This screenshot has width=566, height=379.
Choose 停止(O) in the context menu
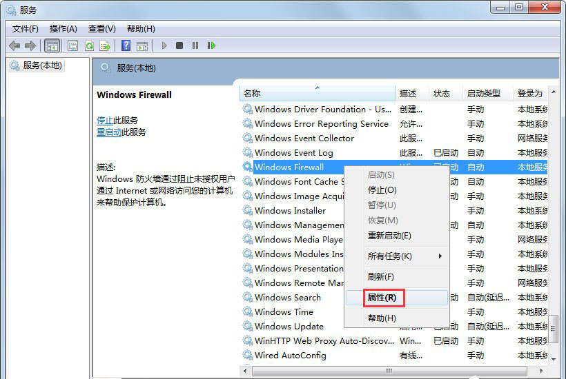pos(397,190)
